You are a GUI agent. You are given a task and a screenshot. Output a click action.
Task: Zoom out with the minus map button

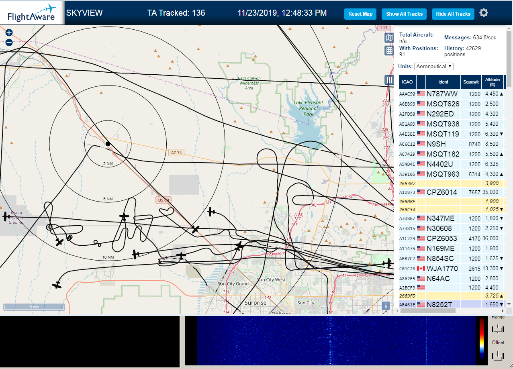coord(9,43)
